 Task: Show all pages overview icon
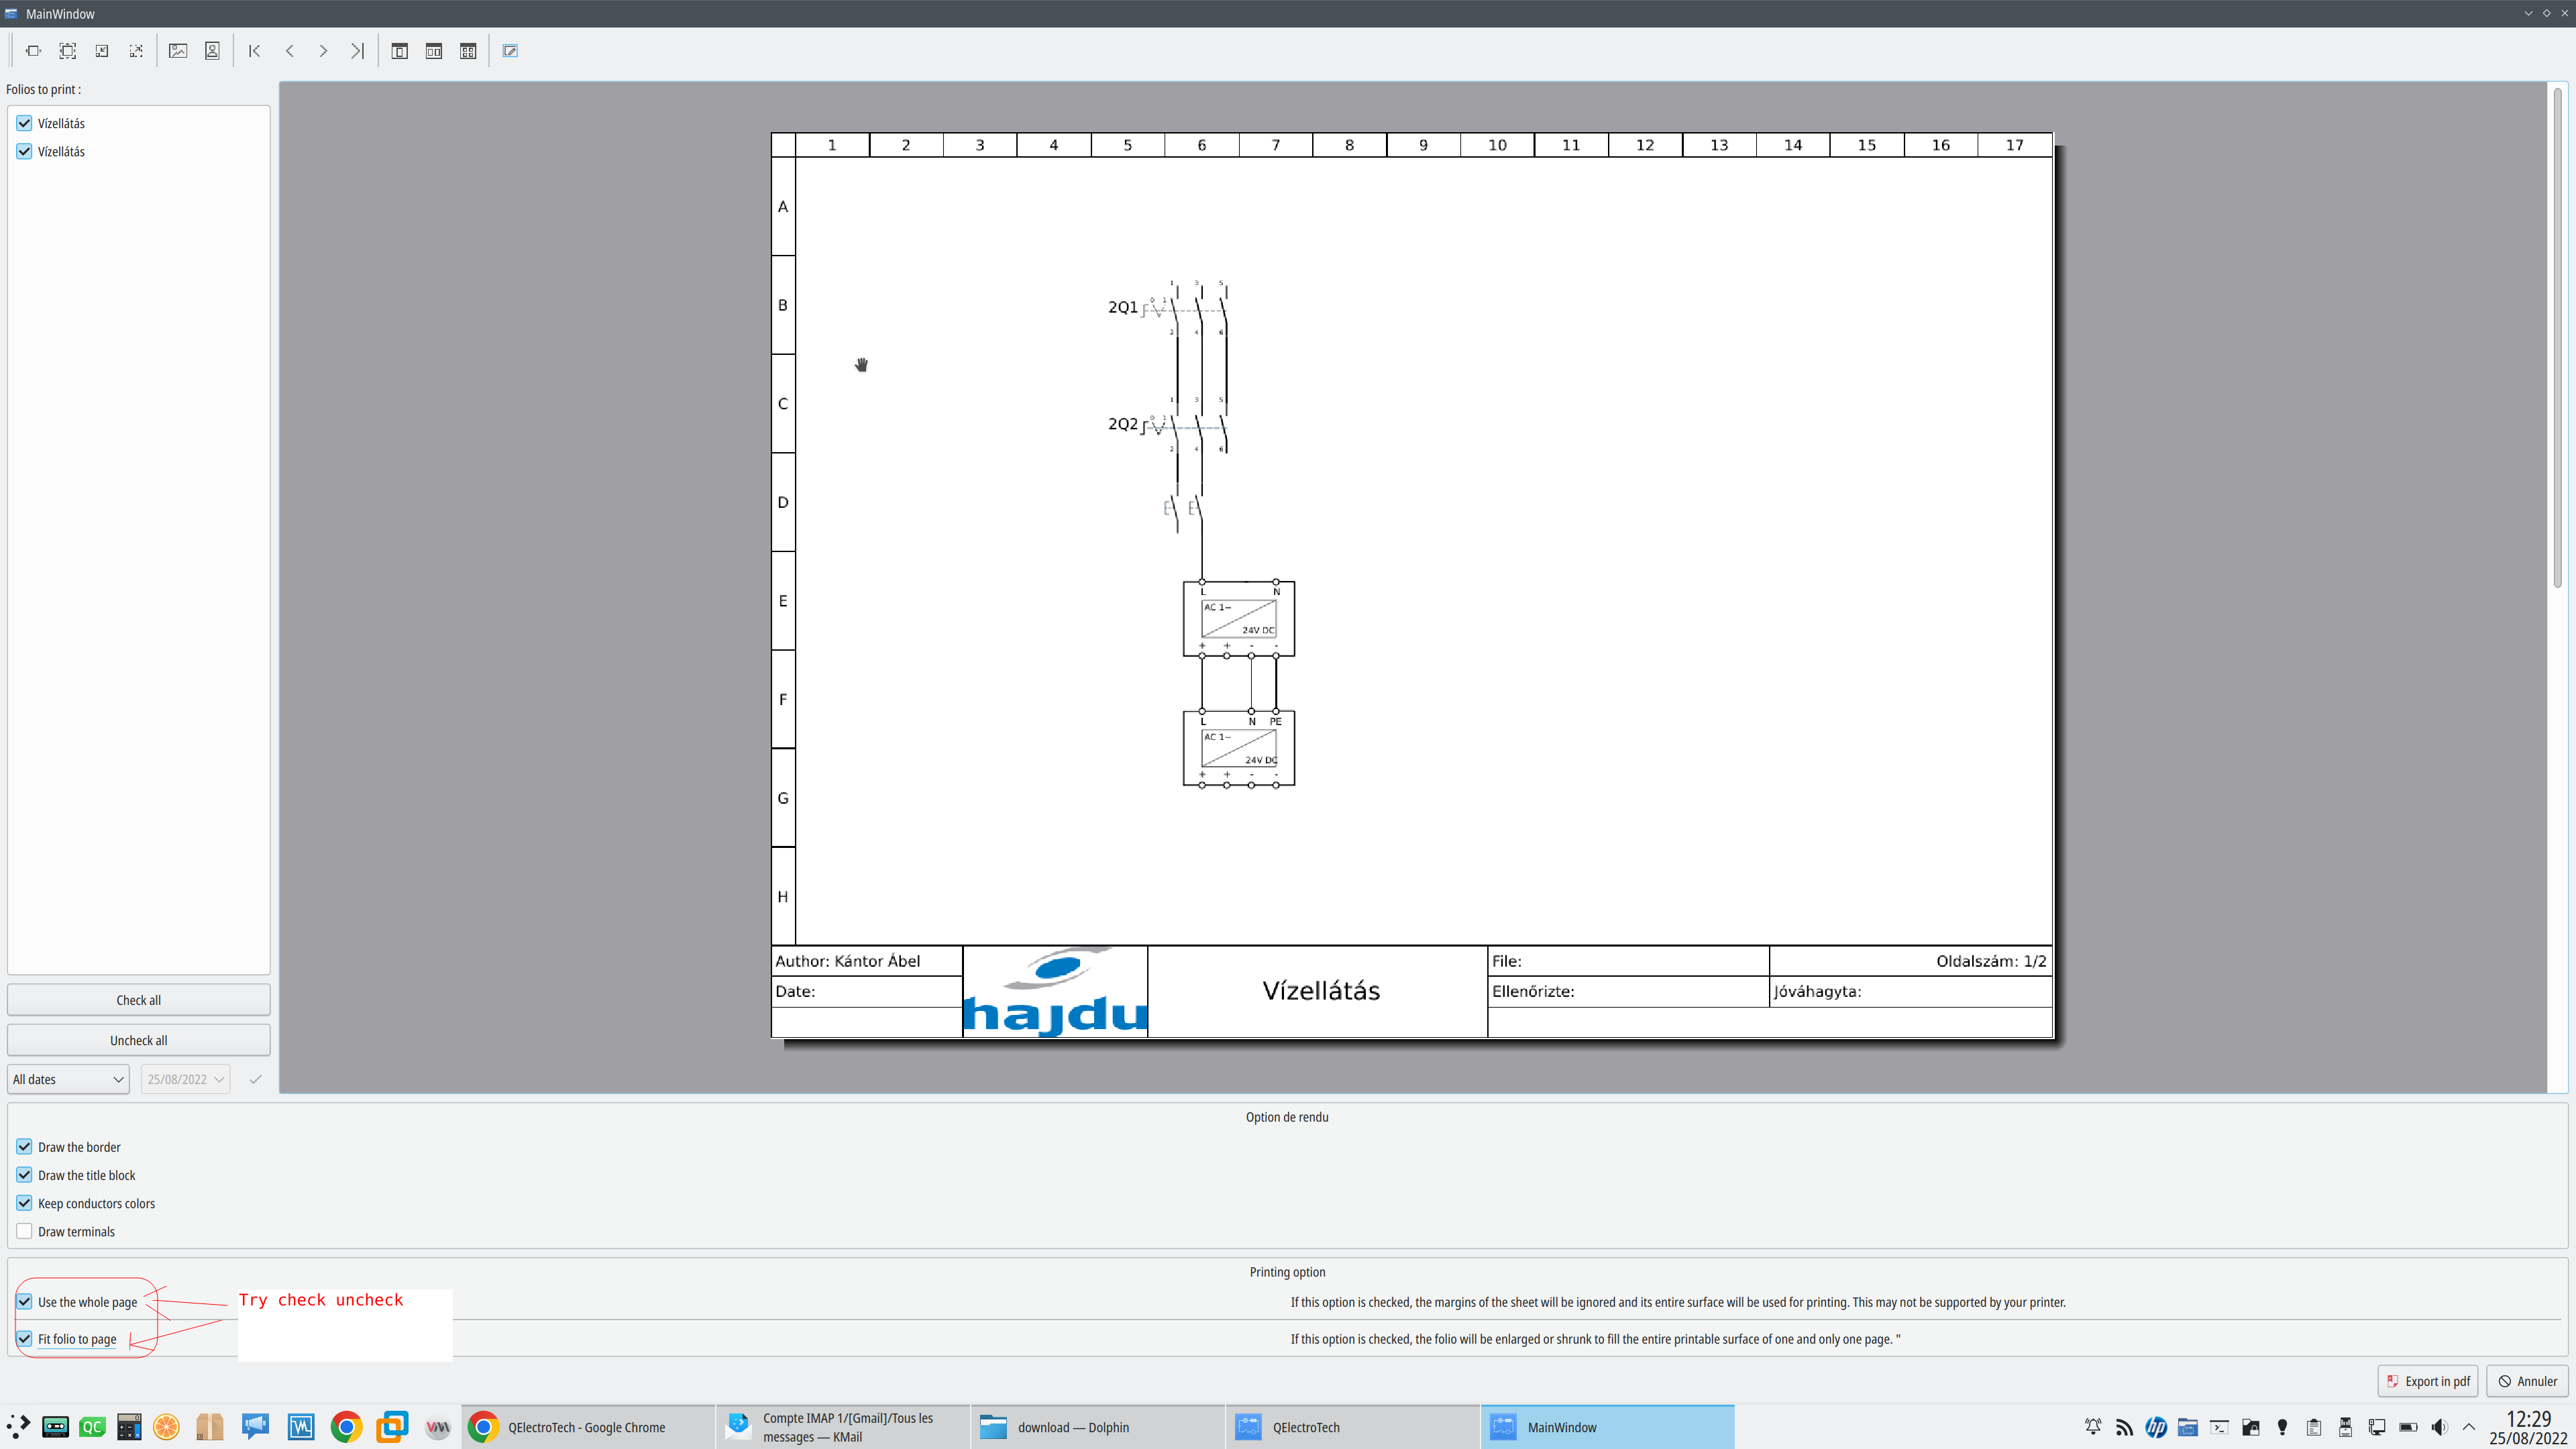(x=468, y=51)
